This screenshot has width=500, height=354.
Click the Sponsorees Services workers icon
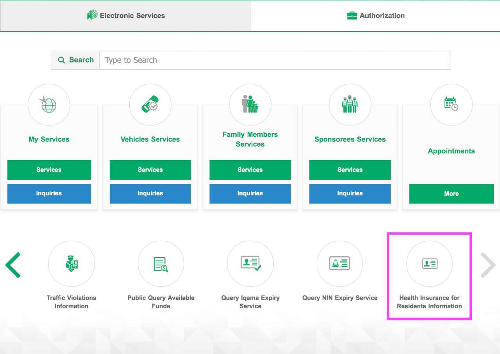pyautogui.click(x=350, y=105)
